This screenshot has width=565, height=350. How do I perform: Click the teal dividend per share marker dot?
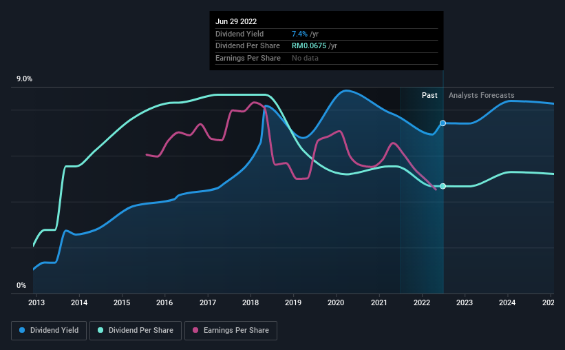[x=443, y=186]
